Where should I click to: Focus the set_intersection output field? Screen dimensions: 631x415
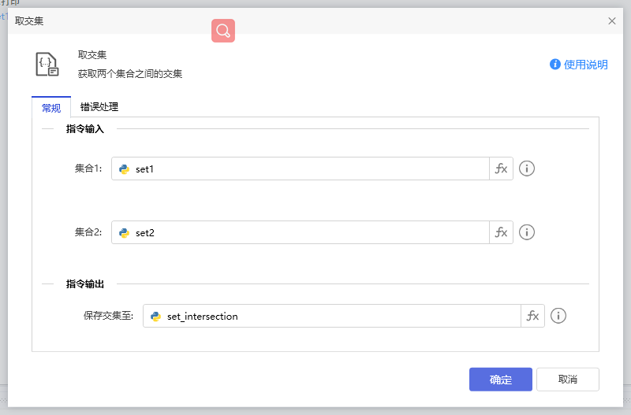click(339, 316)
